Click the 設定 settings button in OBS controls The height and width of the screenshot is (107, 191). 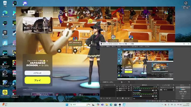183,96
